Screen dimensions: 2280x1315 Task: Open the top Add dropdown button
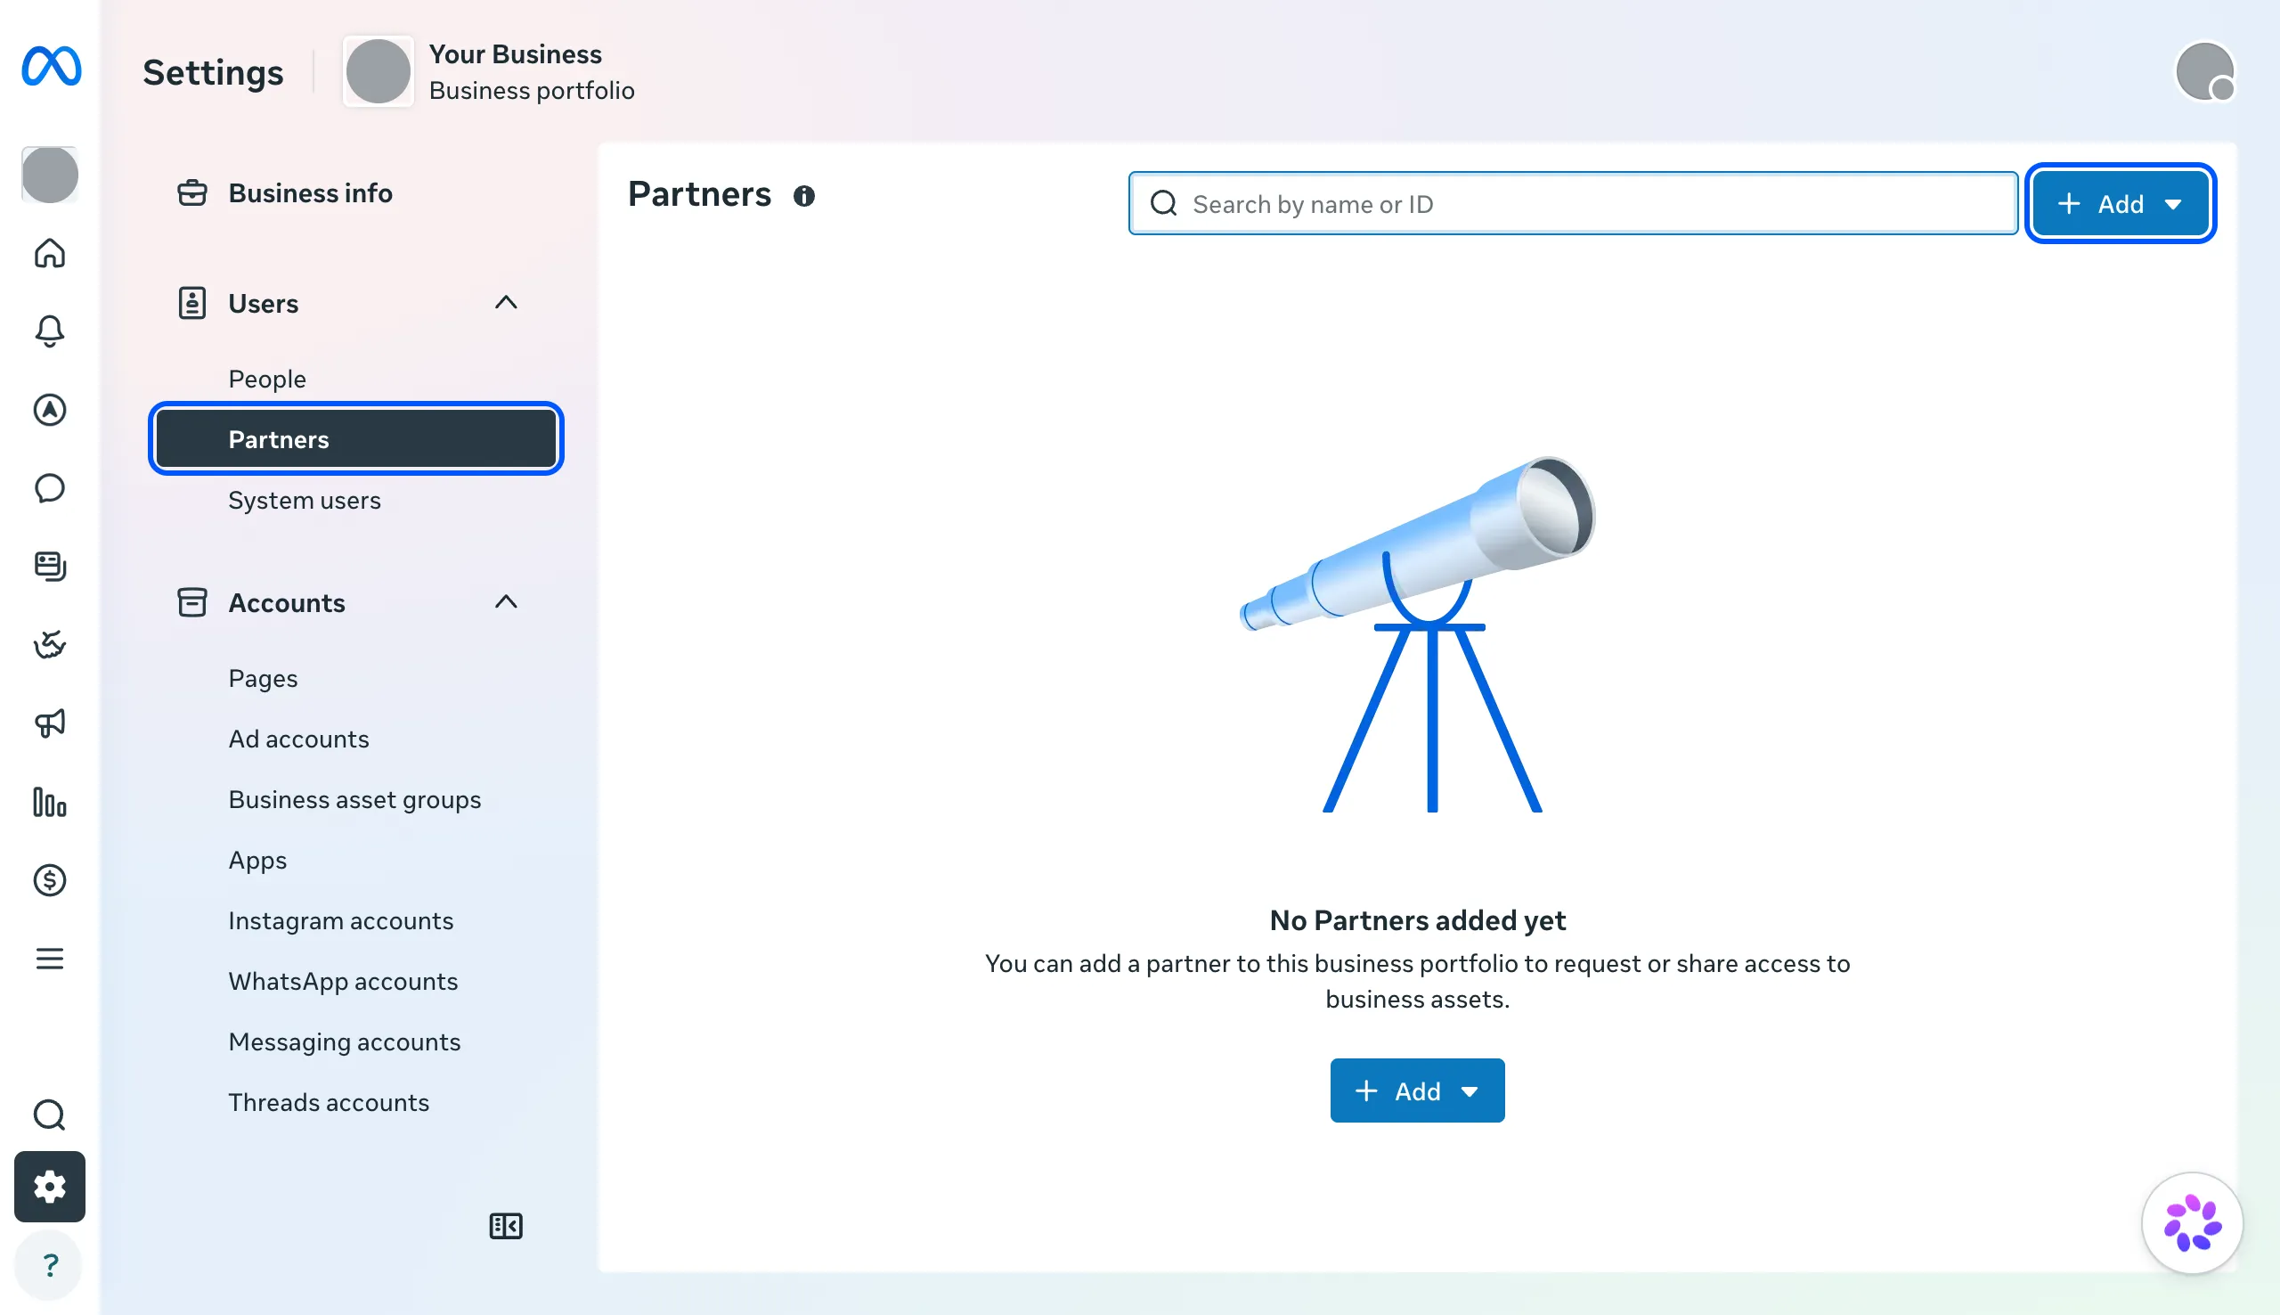(2121, 204)
